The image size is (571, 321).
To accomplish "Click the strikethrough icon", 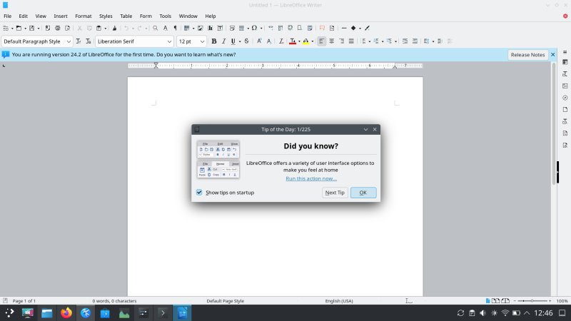I will coord(247,41).
